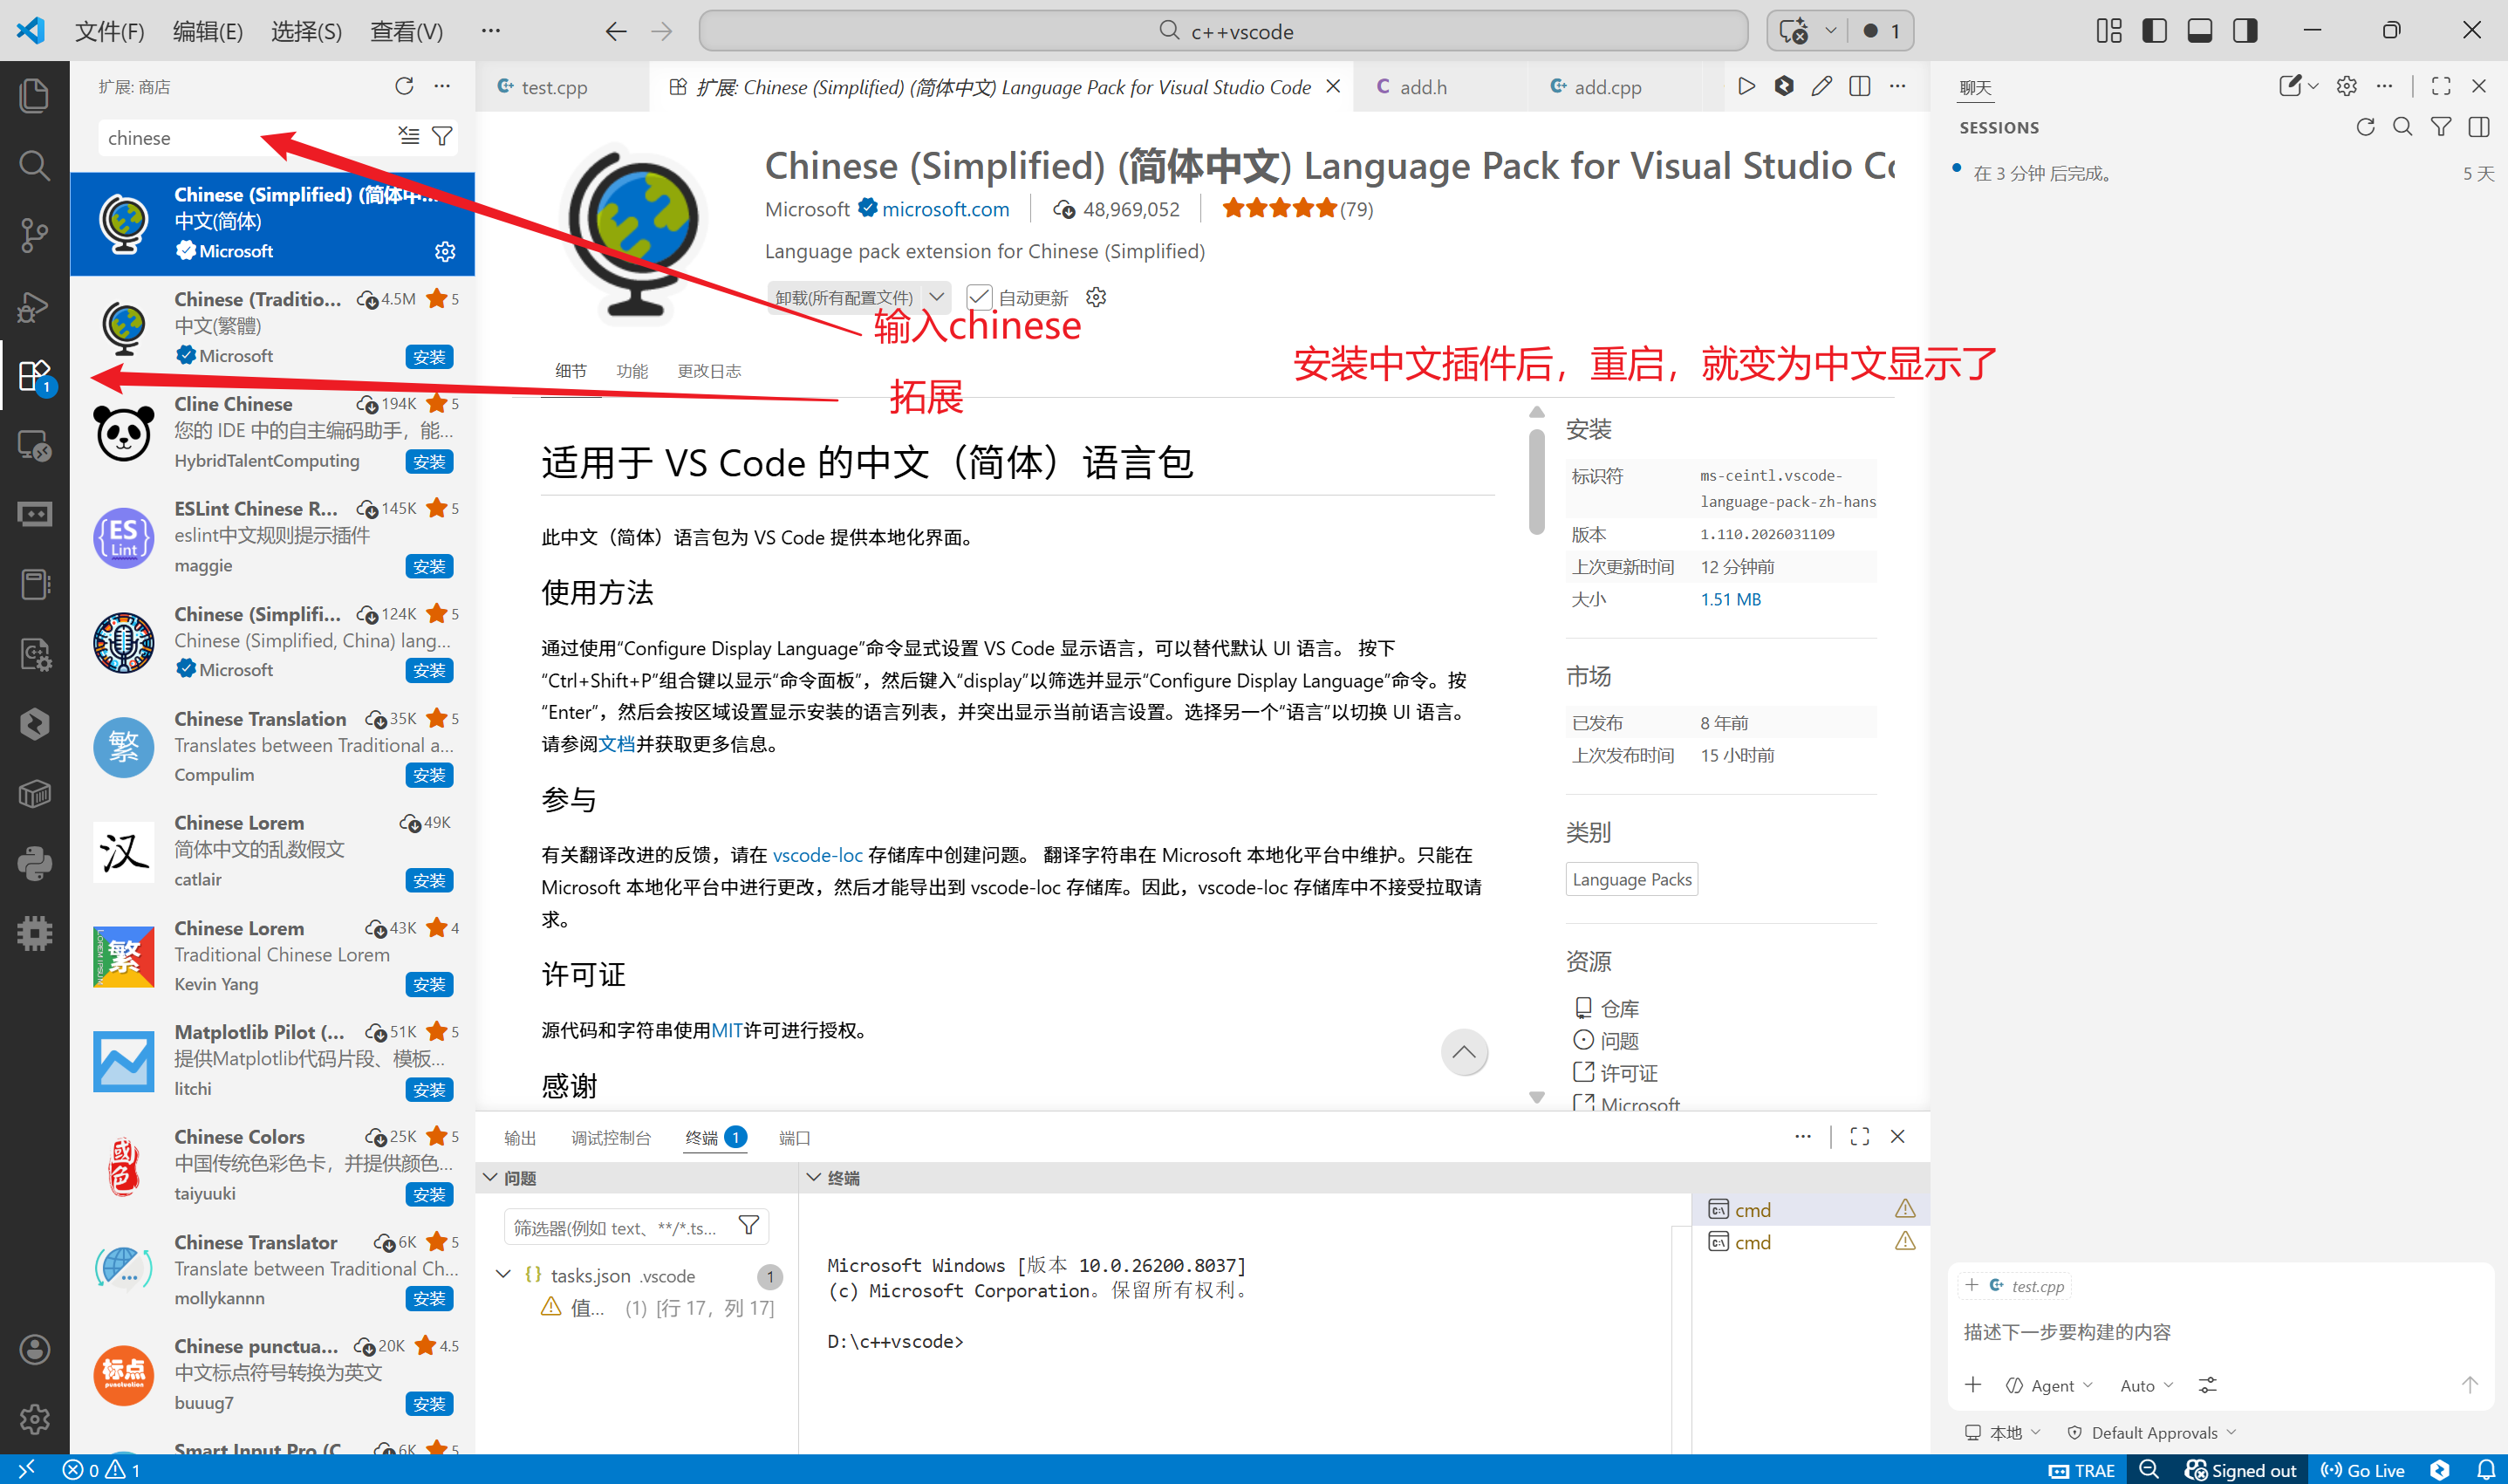Viewport: 2508px width, 1484px height.
Task: Maximize the bottom panel size
Action: (1859, 1136)
